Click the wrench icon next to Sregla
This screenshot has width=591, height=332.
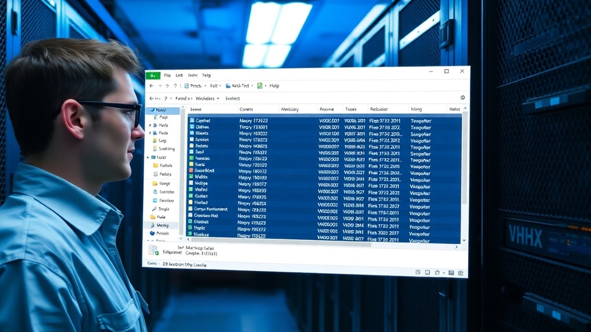point(154,209)
